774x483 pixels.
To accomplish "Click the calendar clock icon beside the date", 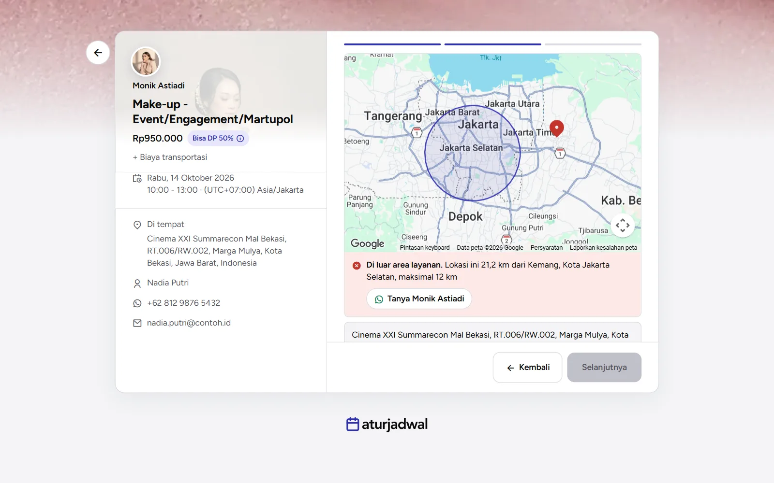I will 137,178.
